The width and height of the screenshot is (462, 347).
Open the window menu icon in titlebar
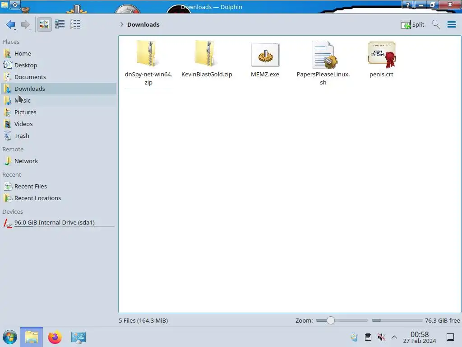tap(5, 5)
